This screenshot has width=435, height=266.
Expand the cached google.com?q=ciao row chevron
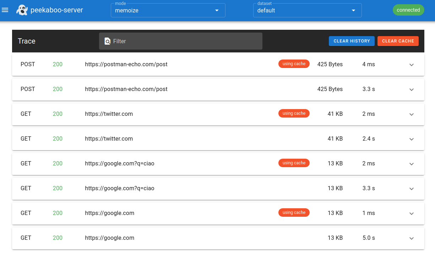pyautogui.click(x=412, y=164)
